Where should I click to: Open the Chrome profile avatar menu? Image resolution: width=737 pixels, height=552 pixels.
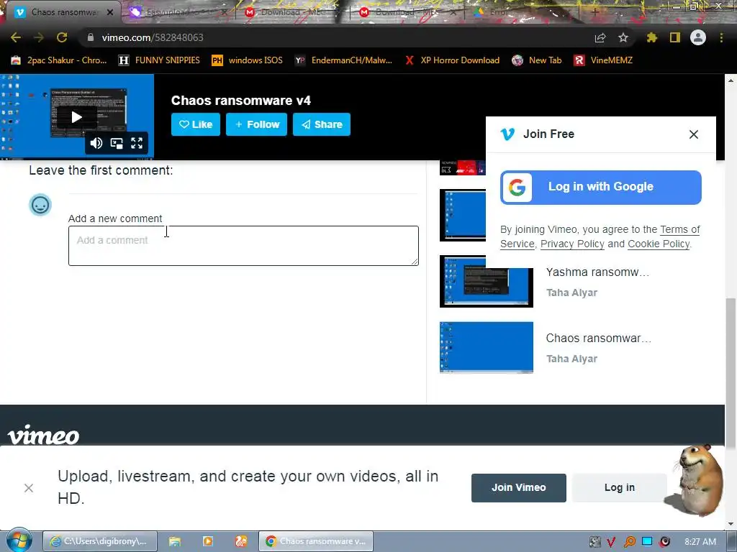click(698, 37)
